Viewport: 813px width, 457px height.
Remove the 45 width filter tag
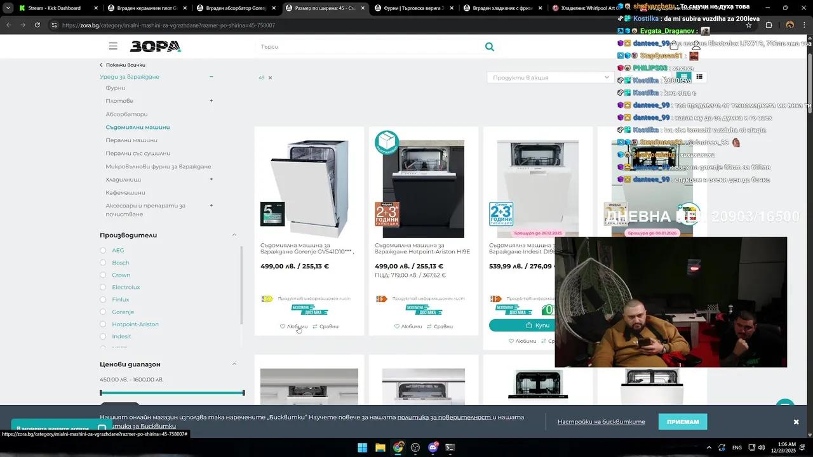point(270,77)
